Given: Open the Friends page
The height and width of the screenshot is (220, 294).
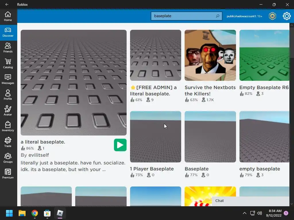Looking at the screenshot, I should tap(8, 48).
